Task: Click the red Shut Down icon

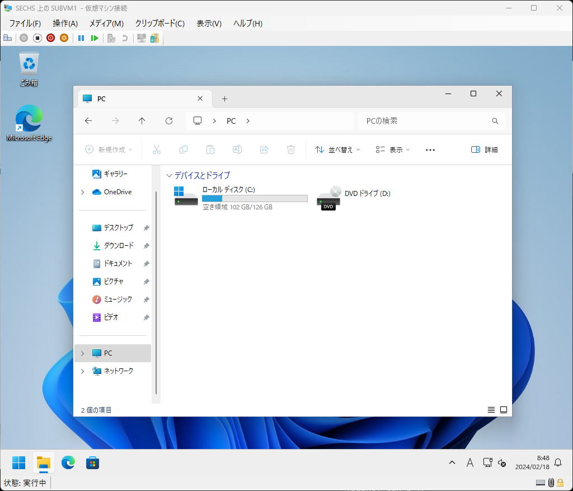Action: point(51,38)
